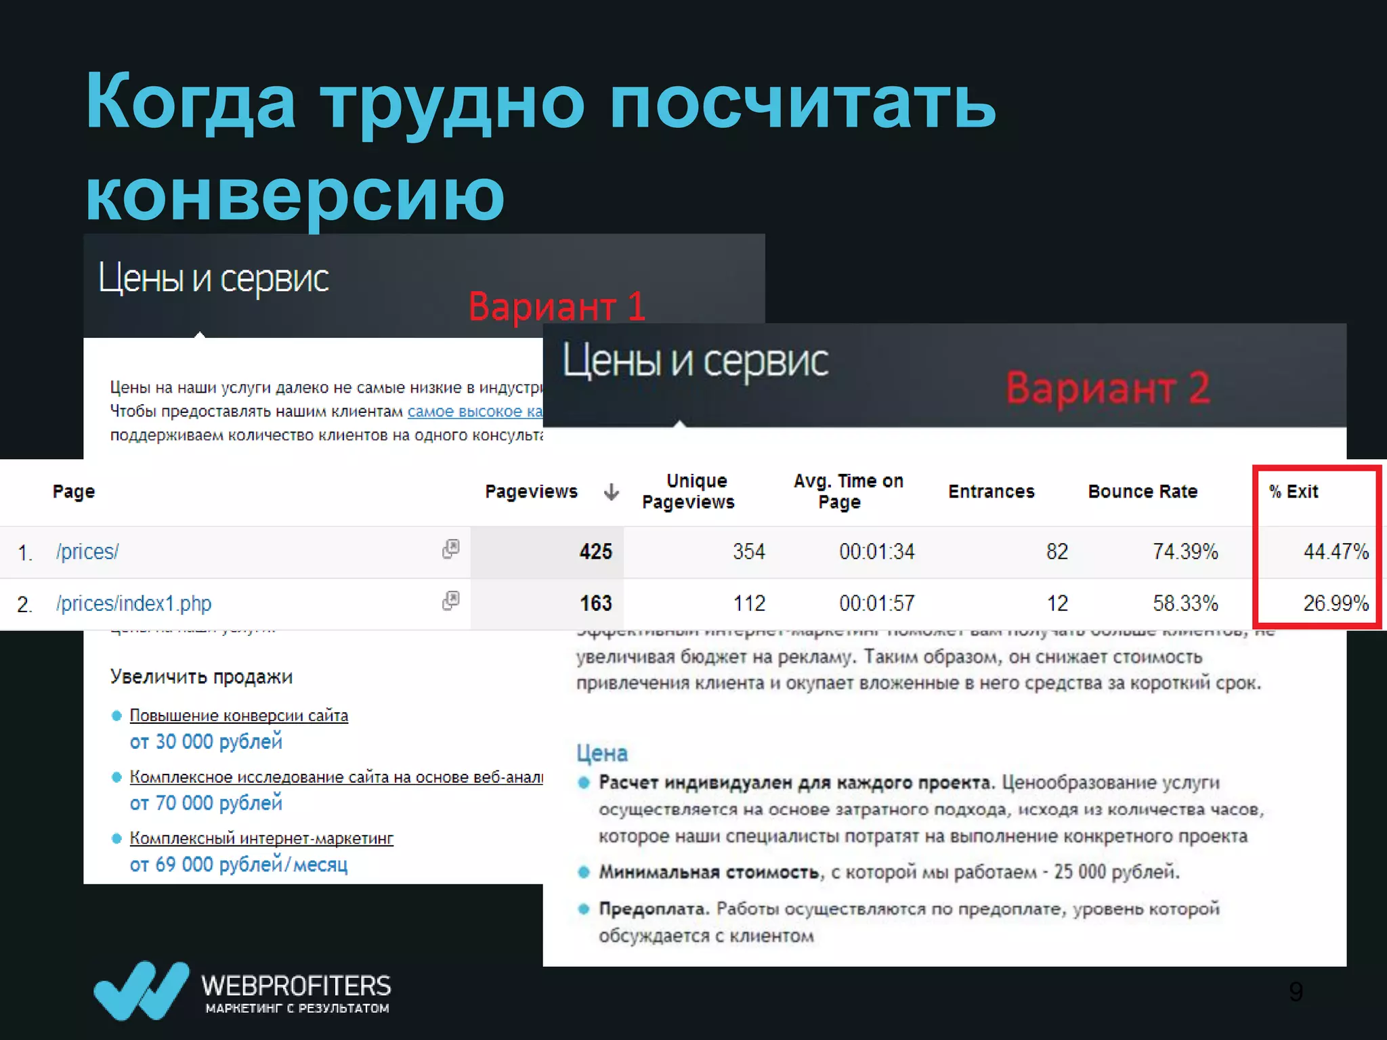Follow 'самое высокое' inline link
1387x1040 pixels.
pos(475,411)
